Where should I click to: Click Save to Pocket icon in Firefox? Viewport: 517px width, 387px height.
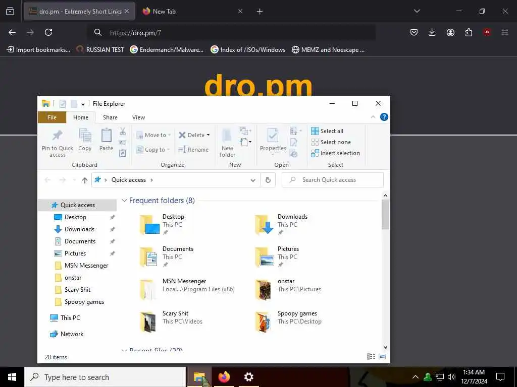tap(414, 32)
